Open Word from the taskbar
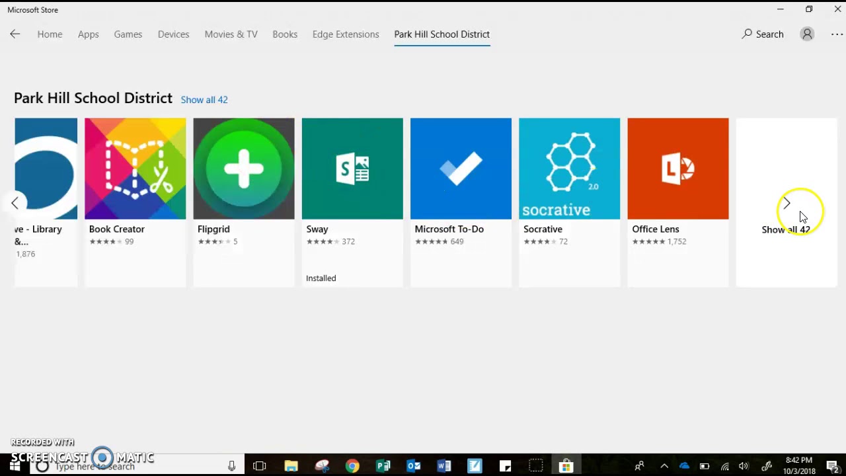The width and height of the screenshot is (846, 476). click(444, 466)
